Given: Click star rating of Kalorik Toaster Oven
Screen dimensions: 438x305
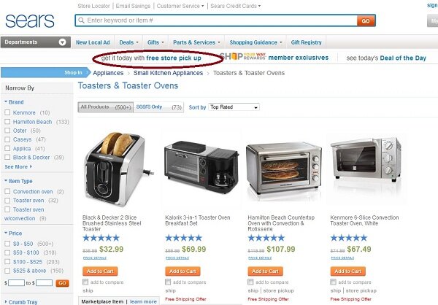Looking at the screenshot, I should [183, 238].
